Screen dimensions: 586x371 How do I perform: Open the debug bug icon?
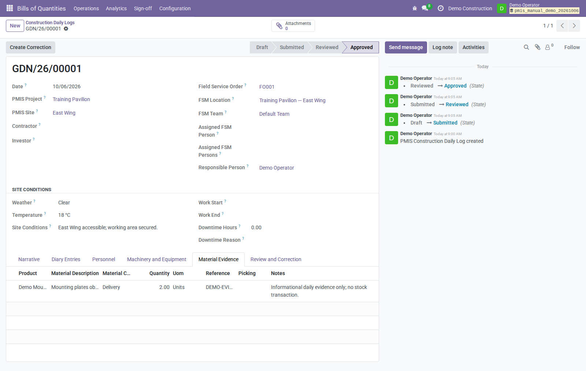pos(415,8)
